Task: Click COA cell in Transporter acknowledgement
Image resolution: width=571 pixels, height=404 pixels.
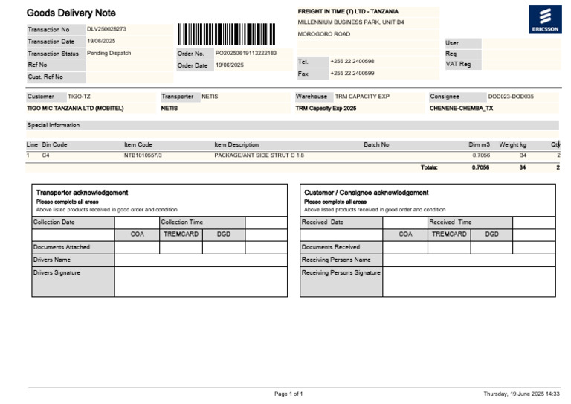Action: [x=137, y=234]
